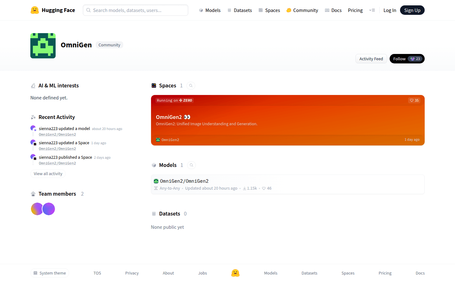Open the OmniGen2/OmniGen2 model card

184,181
